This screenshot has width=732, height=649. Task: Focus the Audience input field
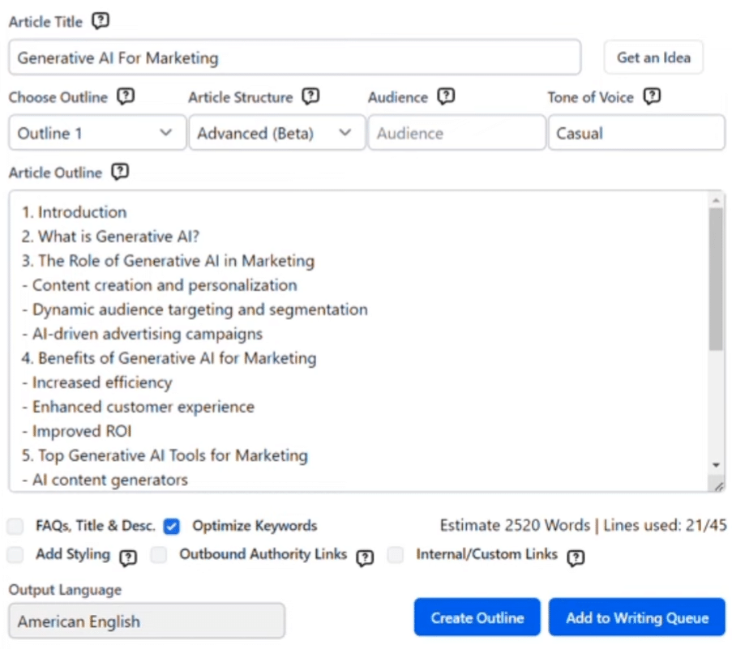point(456,133)
